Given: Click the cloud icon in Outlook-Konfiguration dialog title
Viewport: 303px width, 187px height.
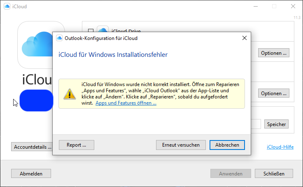Looking at the screenshot, I should click(59, 38).
